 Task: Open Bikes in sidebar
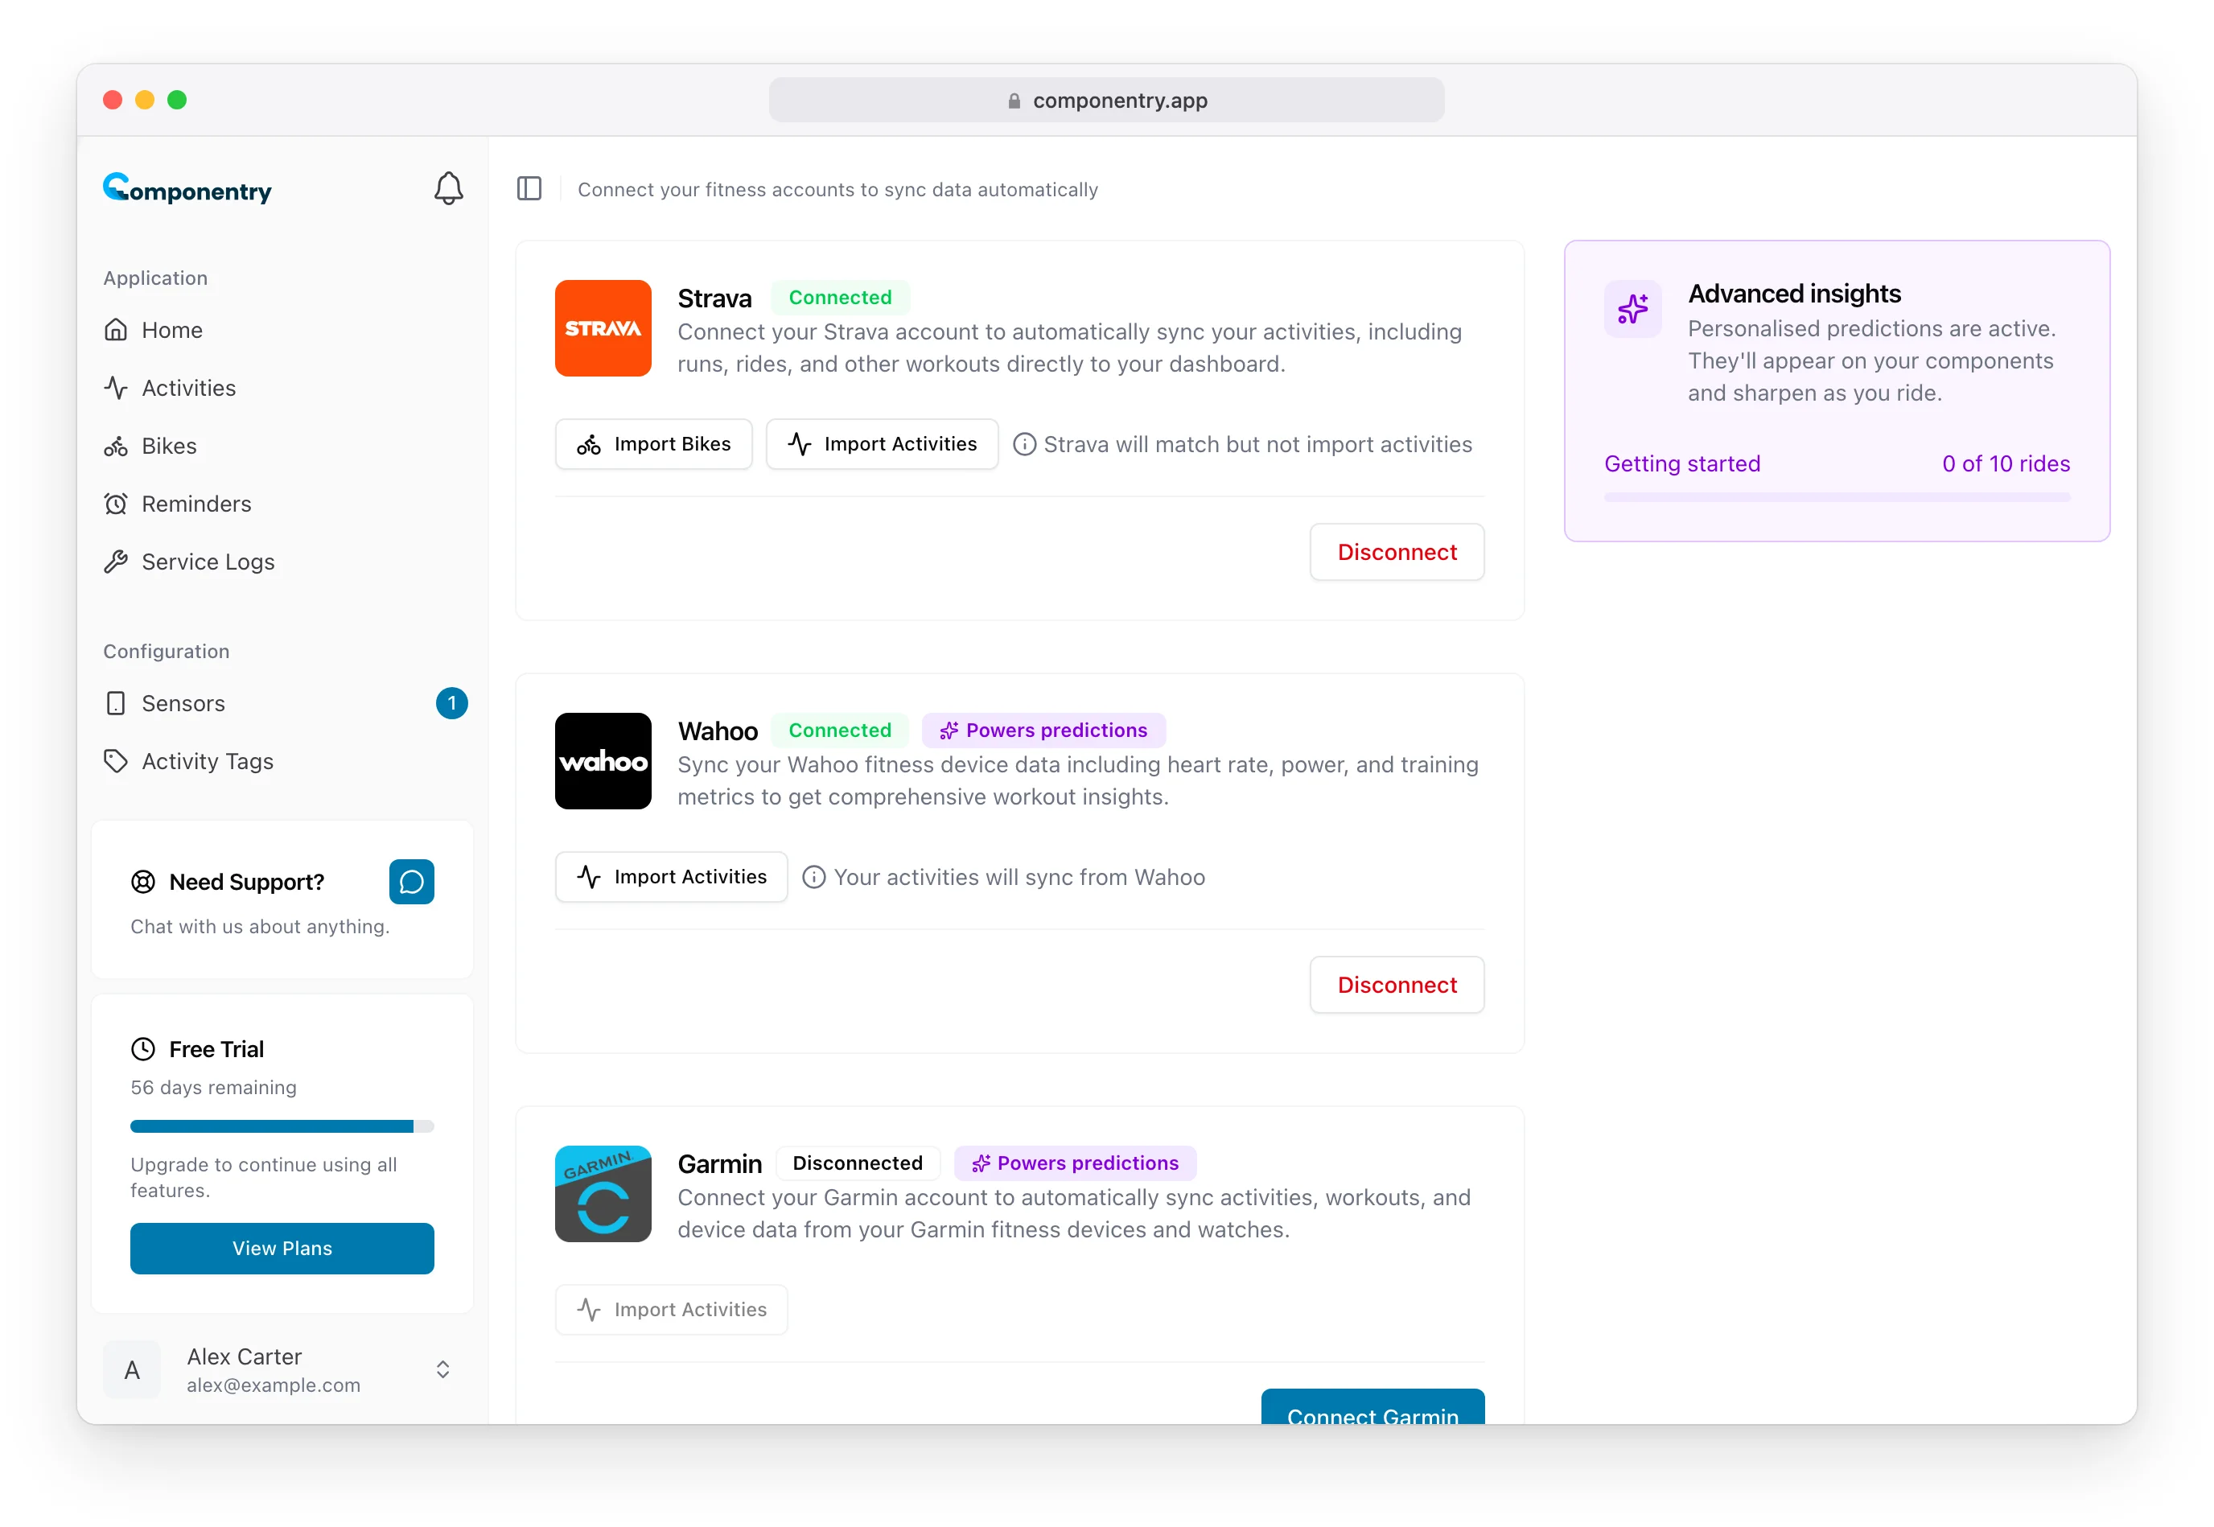[x=282, y=446]
